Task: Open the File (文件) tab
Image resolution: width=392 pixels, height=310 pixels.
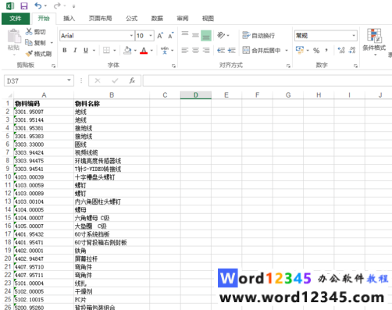Action: 16,19
